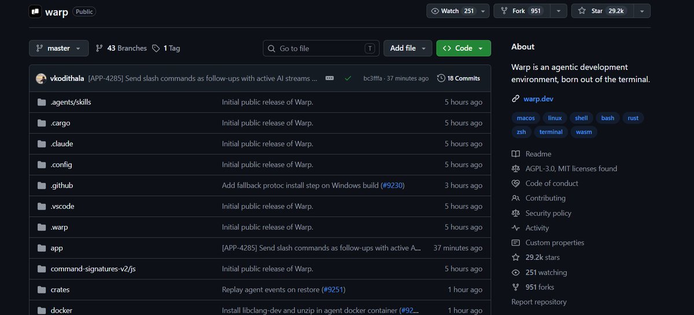Open the Custom properties link
Screen dimensions: 694x315
[x=548, y=243]
